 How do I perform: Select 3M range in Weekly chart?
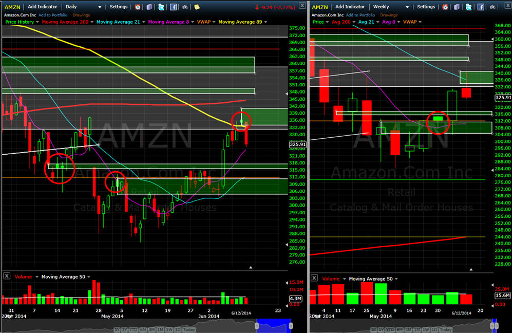click(408, 329)
